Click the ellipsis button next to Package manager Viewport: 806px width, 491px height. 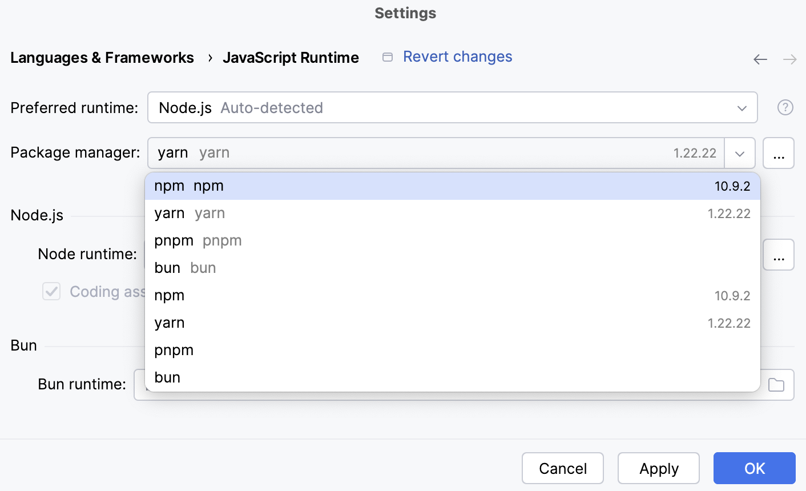[x=779, y=153]
